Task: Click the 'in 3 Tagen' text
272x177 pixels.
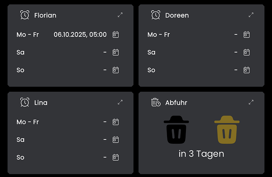Action: [x=201, y=154]
